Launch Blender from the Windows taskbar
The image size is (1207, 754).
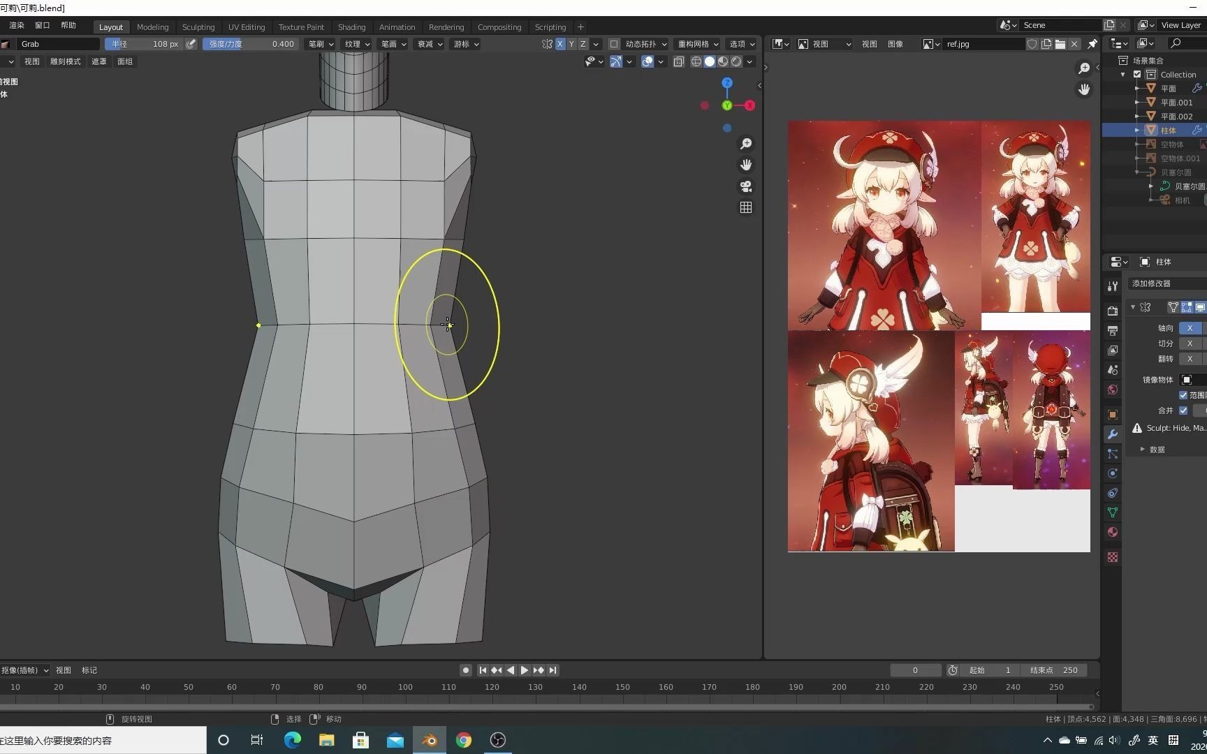pos(430,740)
